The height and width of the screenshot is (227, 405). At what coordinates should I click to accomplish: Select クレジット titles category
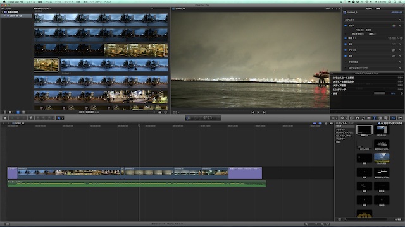point(340,129)
